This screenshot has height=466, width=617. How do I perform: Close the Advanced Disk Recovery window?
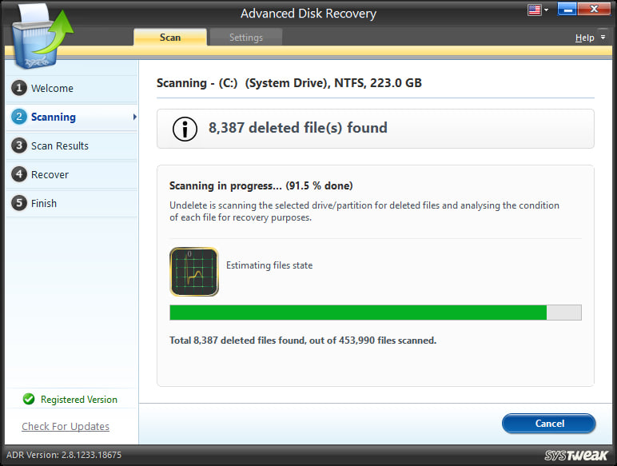click(x=595, y=9)
